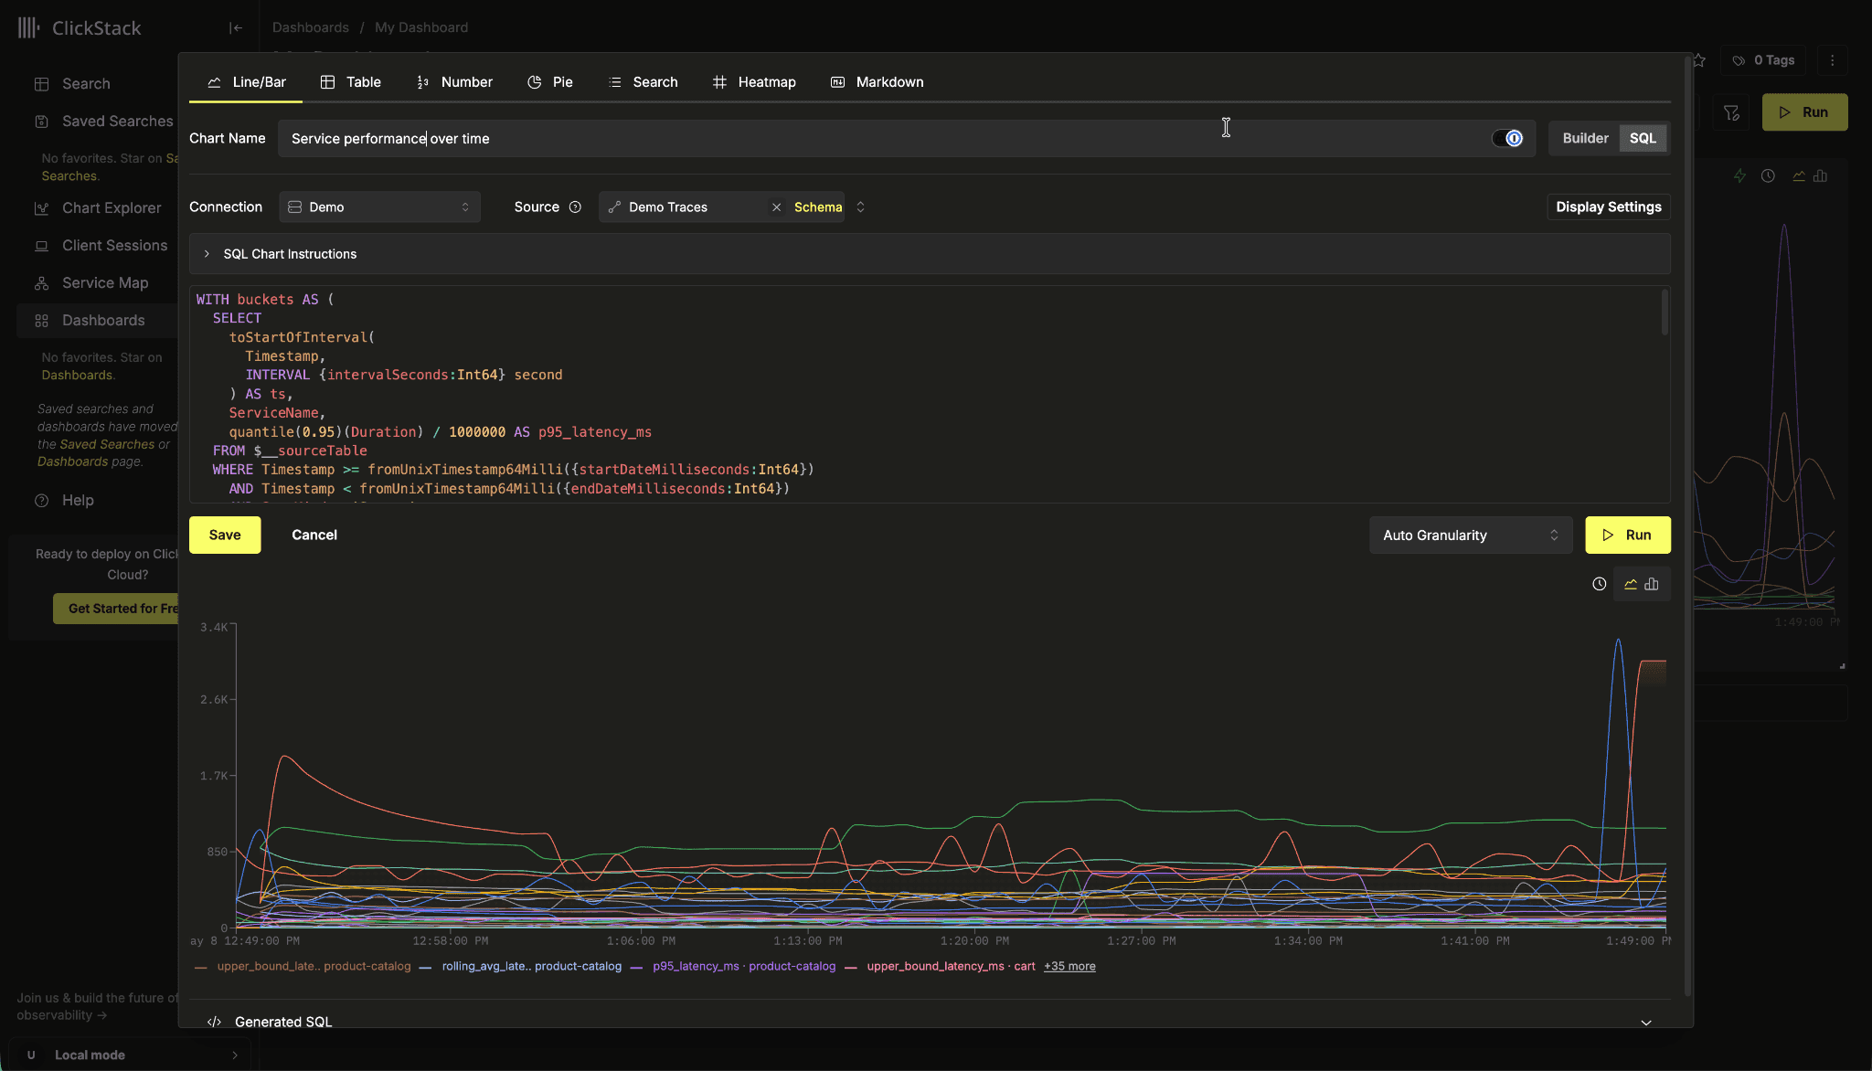
Task: Click the ClickStack logo icon
Action: 28,27
